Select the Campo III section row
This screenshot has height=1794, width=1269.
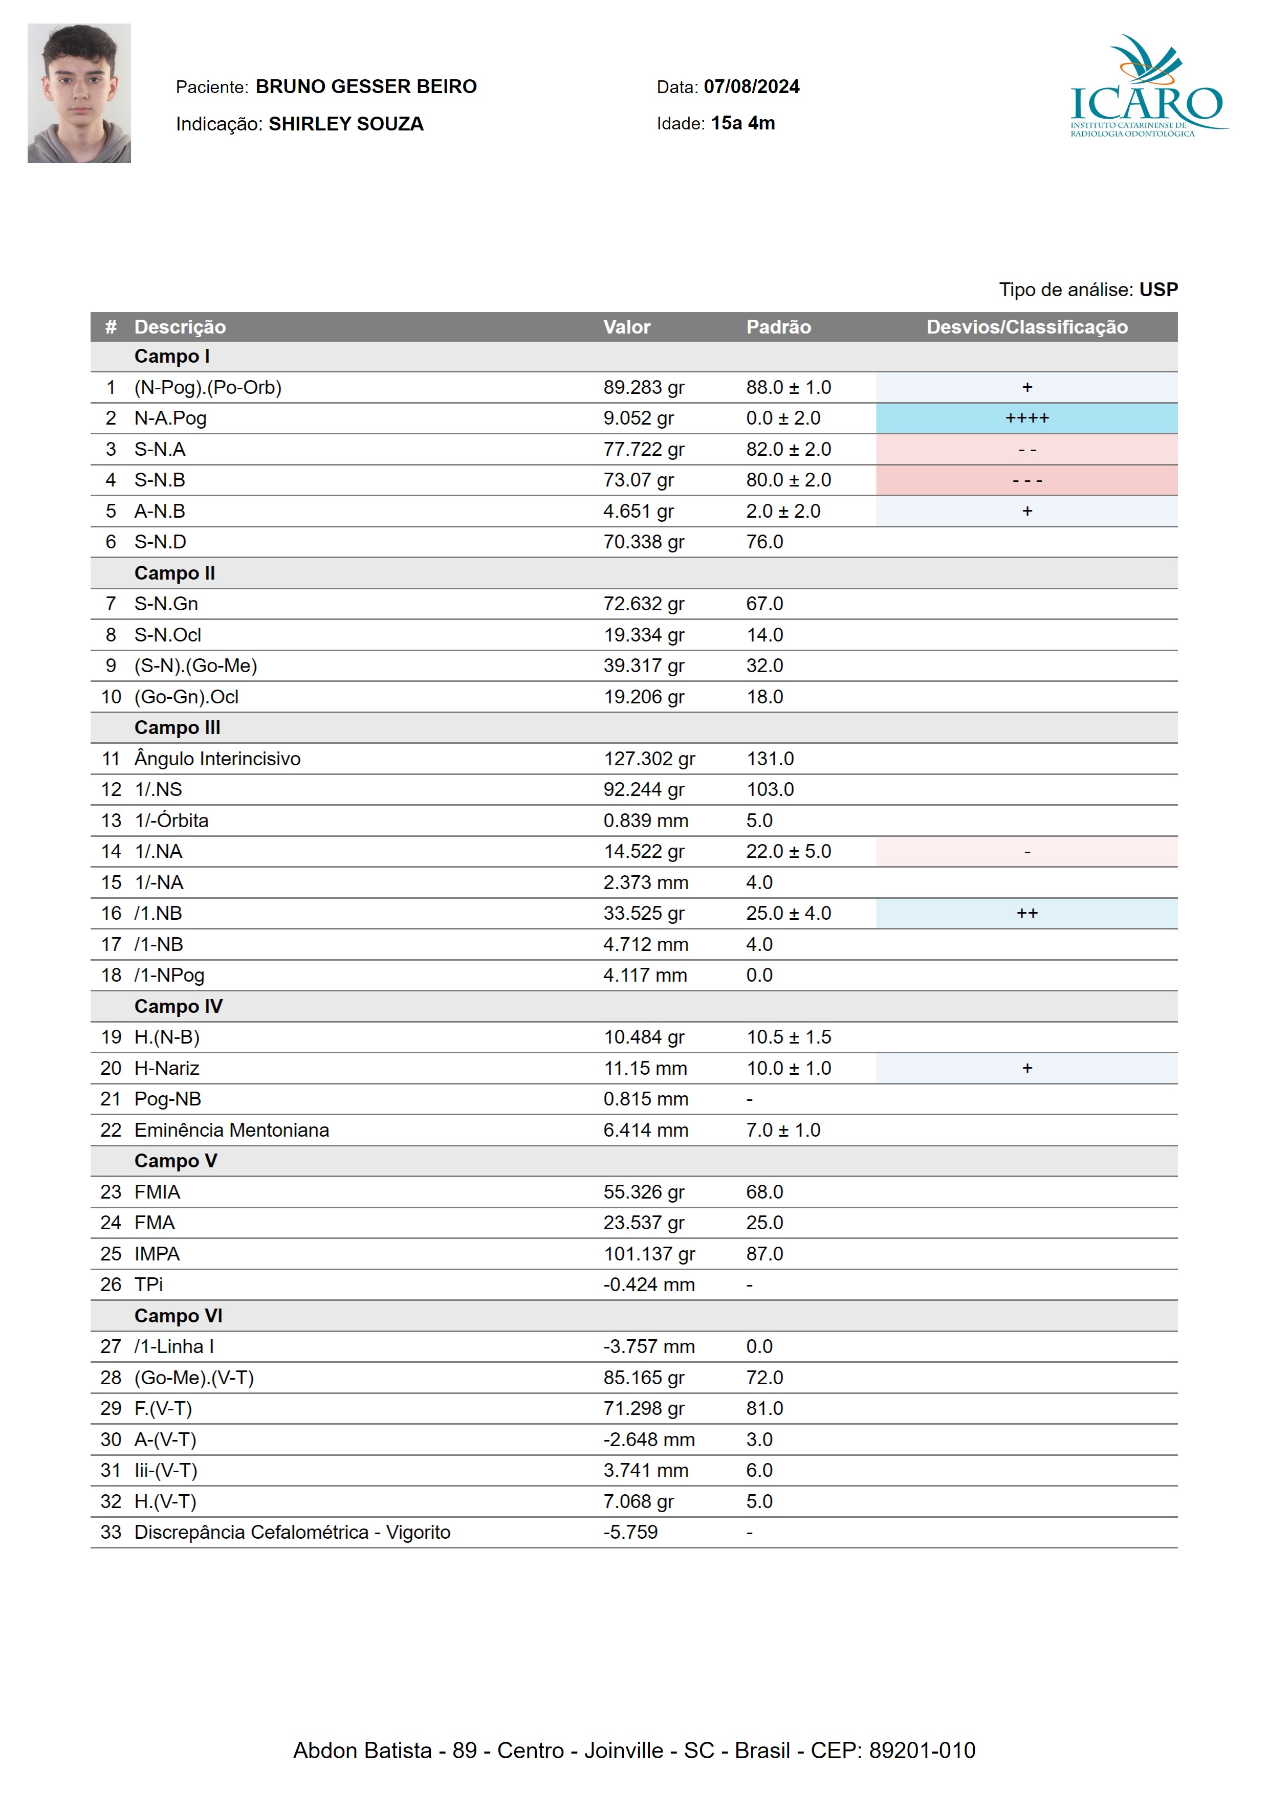click(x=178, y=727)
